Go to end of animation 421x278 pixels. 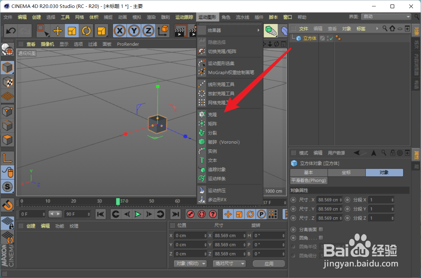[175, 214]
